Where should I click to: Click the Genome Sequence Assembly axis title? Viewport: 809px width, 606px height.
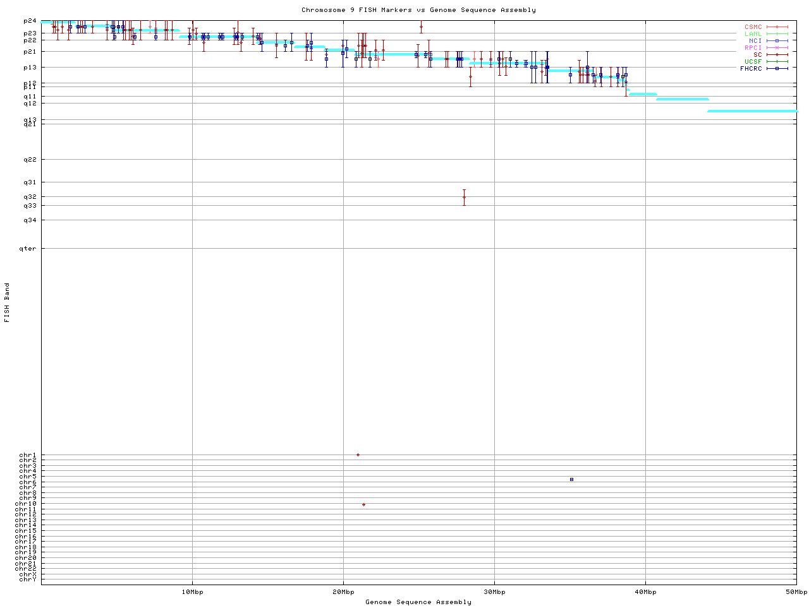(x=418, y=602)
